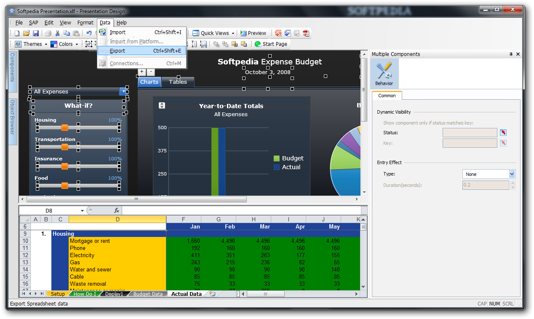Click the insert new worksheet icon
The width and height of the screenshot is (534, 319).
tap(212, 294)
